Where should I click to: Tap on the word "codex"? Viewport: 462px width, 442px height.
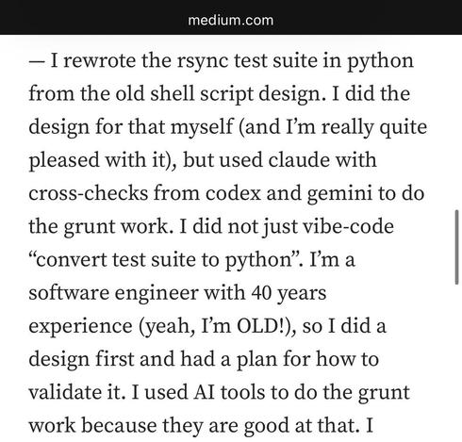pos(233,193)
